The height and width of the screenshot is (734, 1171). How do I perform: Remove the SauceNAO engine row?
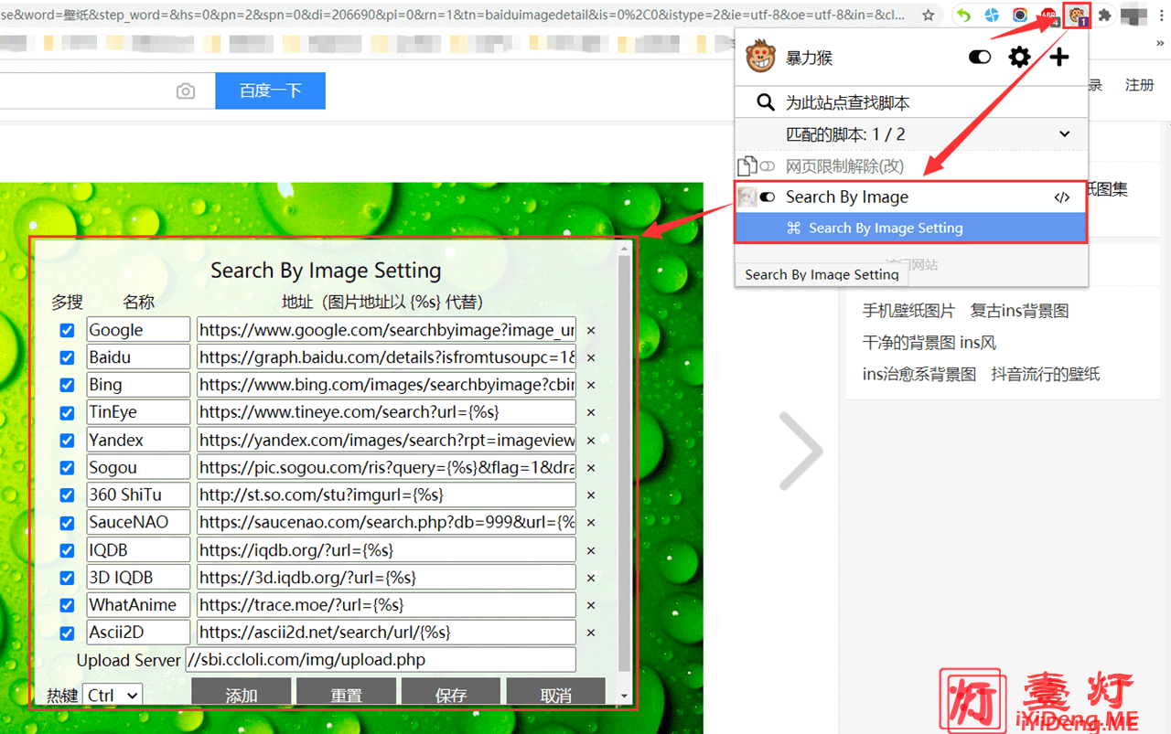click(x=590, y=524)
